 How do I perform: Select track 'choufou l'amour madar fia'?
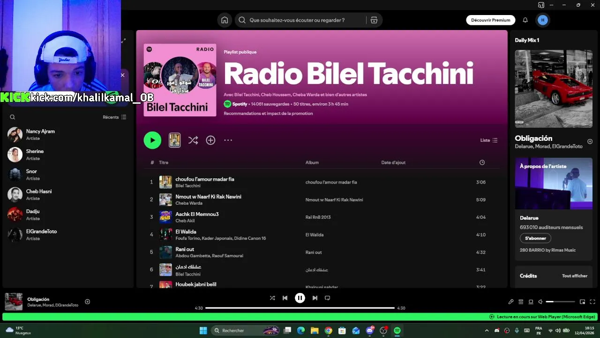pos(204,179)
